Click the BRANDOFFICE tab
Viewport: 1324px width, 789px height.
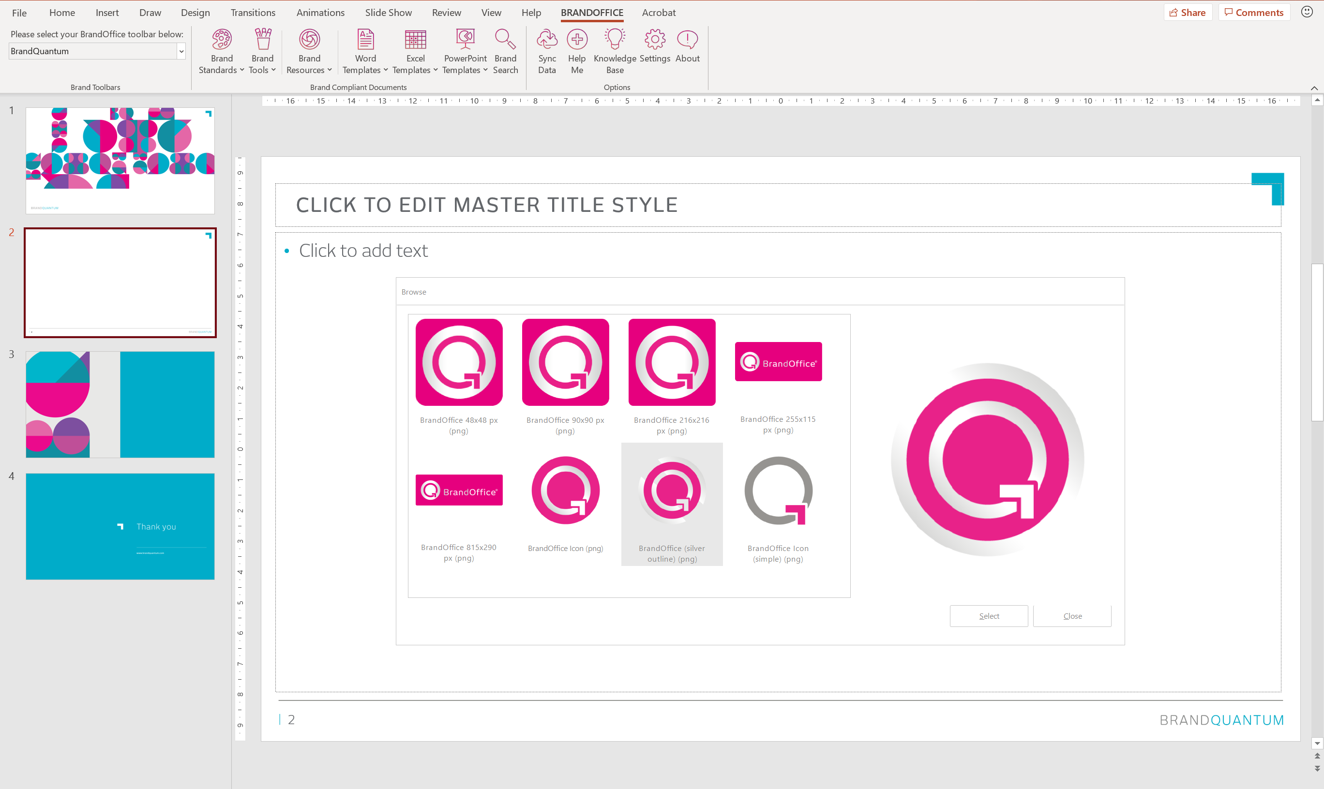pos(592,12)
